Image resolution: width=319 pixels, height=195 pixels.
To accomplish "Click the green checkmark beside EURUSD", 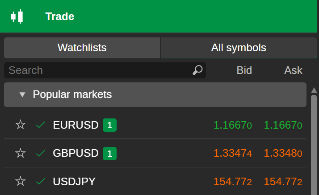I will [41, 125].
